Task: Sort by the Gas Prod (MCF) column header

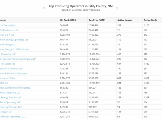Action: [97, 20]
